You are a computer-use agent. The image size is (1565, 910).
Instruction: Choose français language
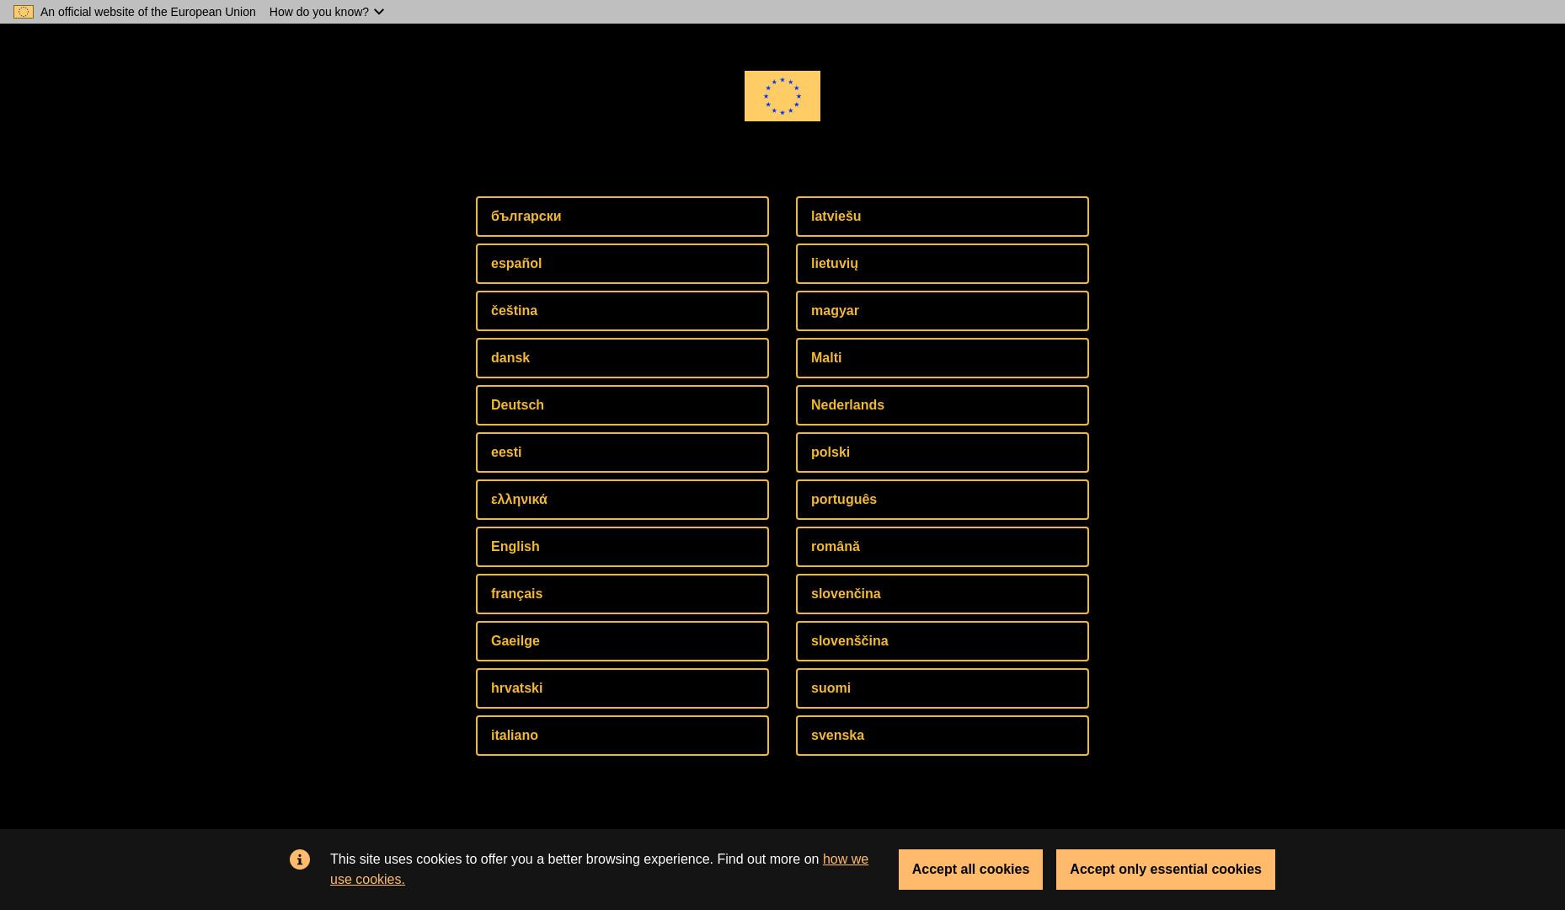click(622, 594)
